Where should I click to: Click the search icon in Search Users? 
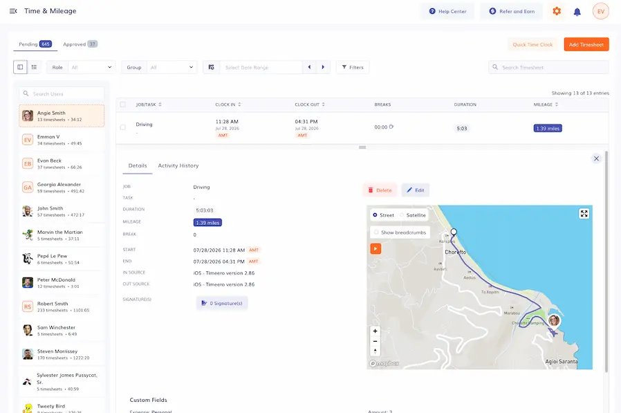tap(26, 93)
